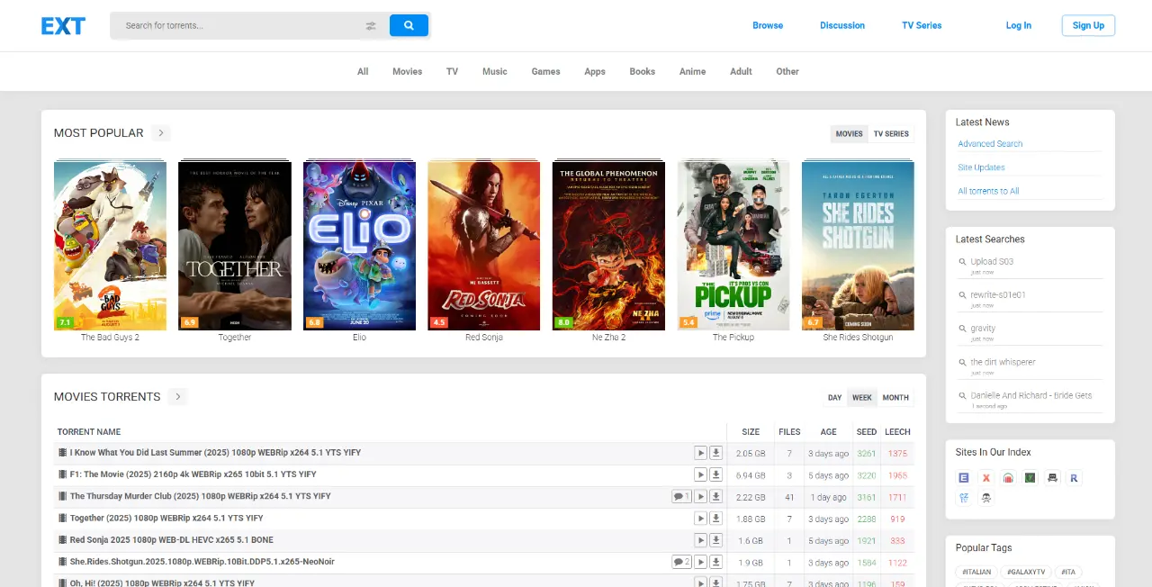Open the skull and crossbones site icon
This screenshot has width=1152, height=587.
point(986,498)
